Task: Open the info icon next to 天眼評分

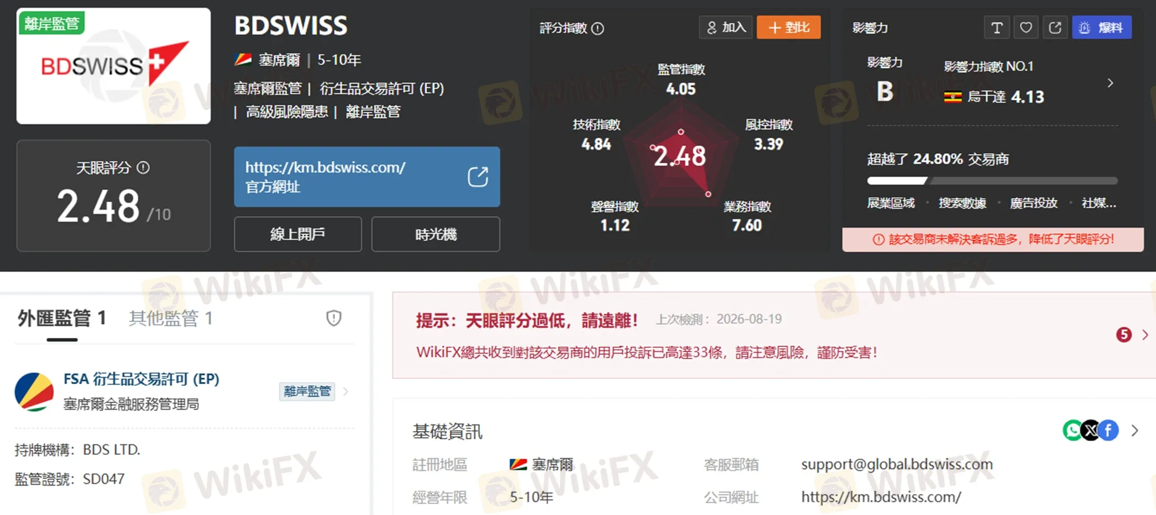Action: coord(143,167)
